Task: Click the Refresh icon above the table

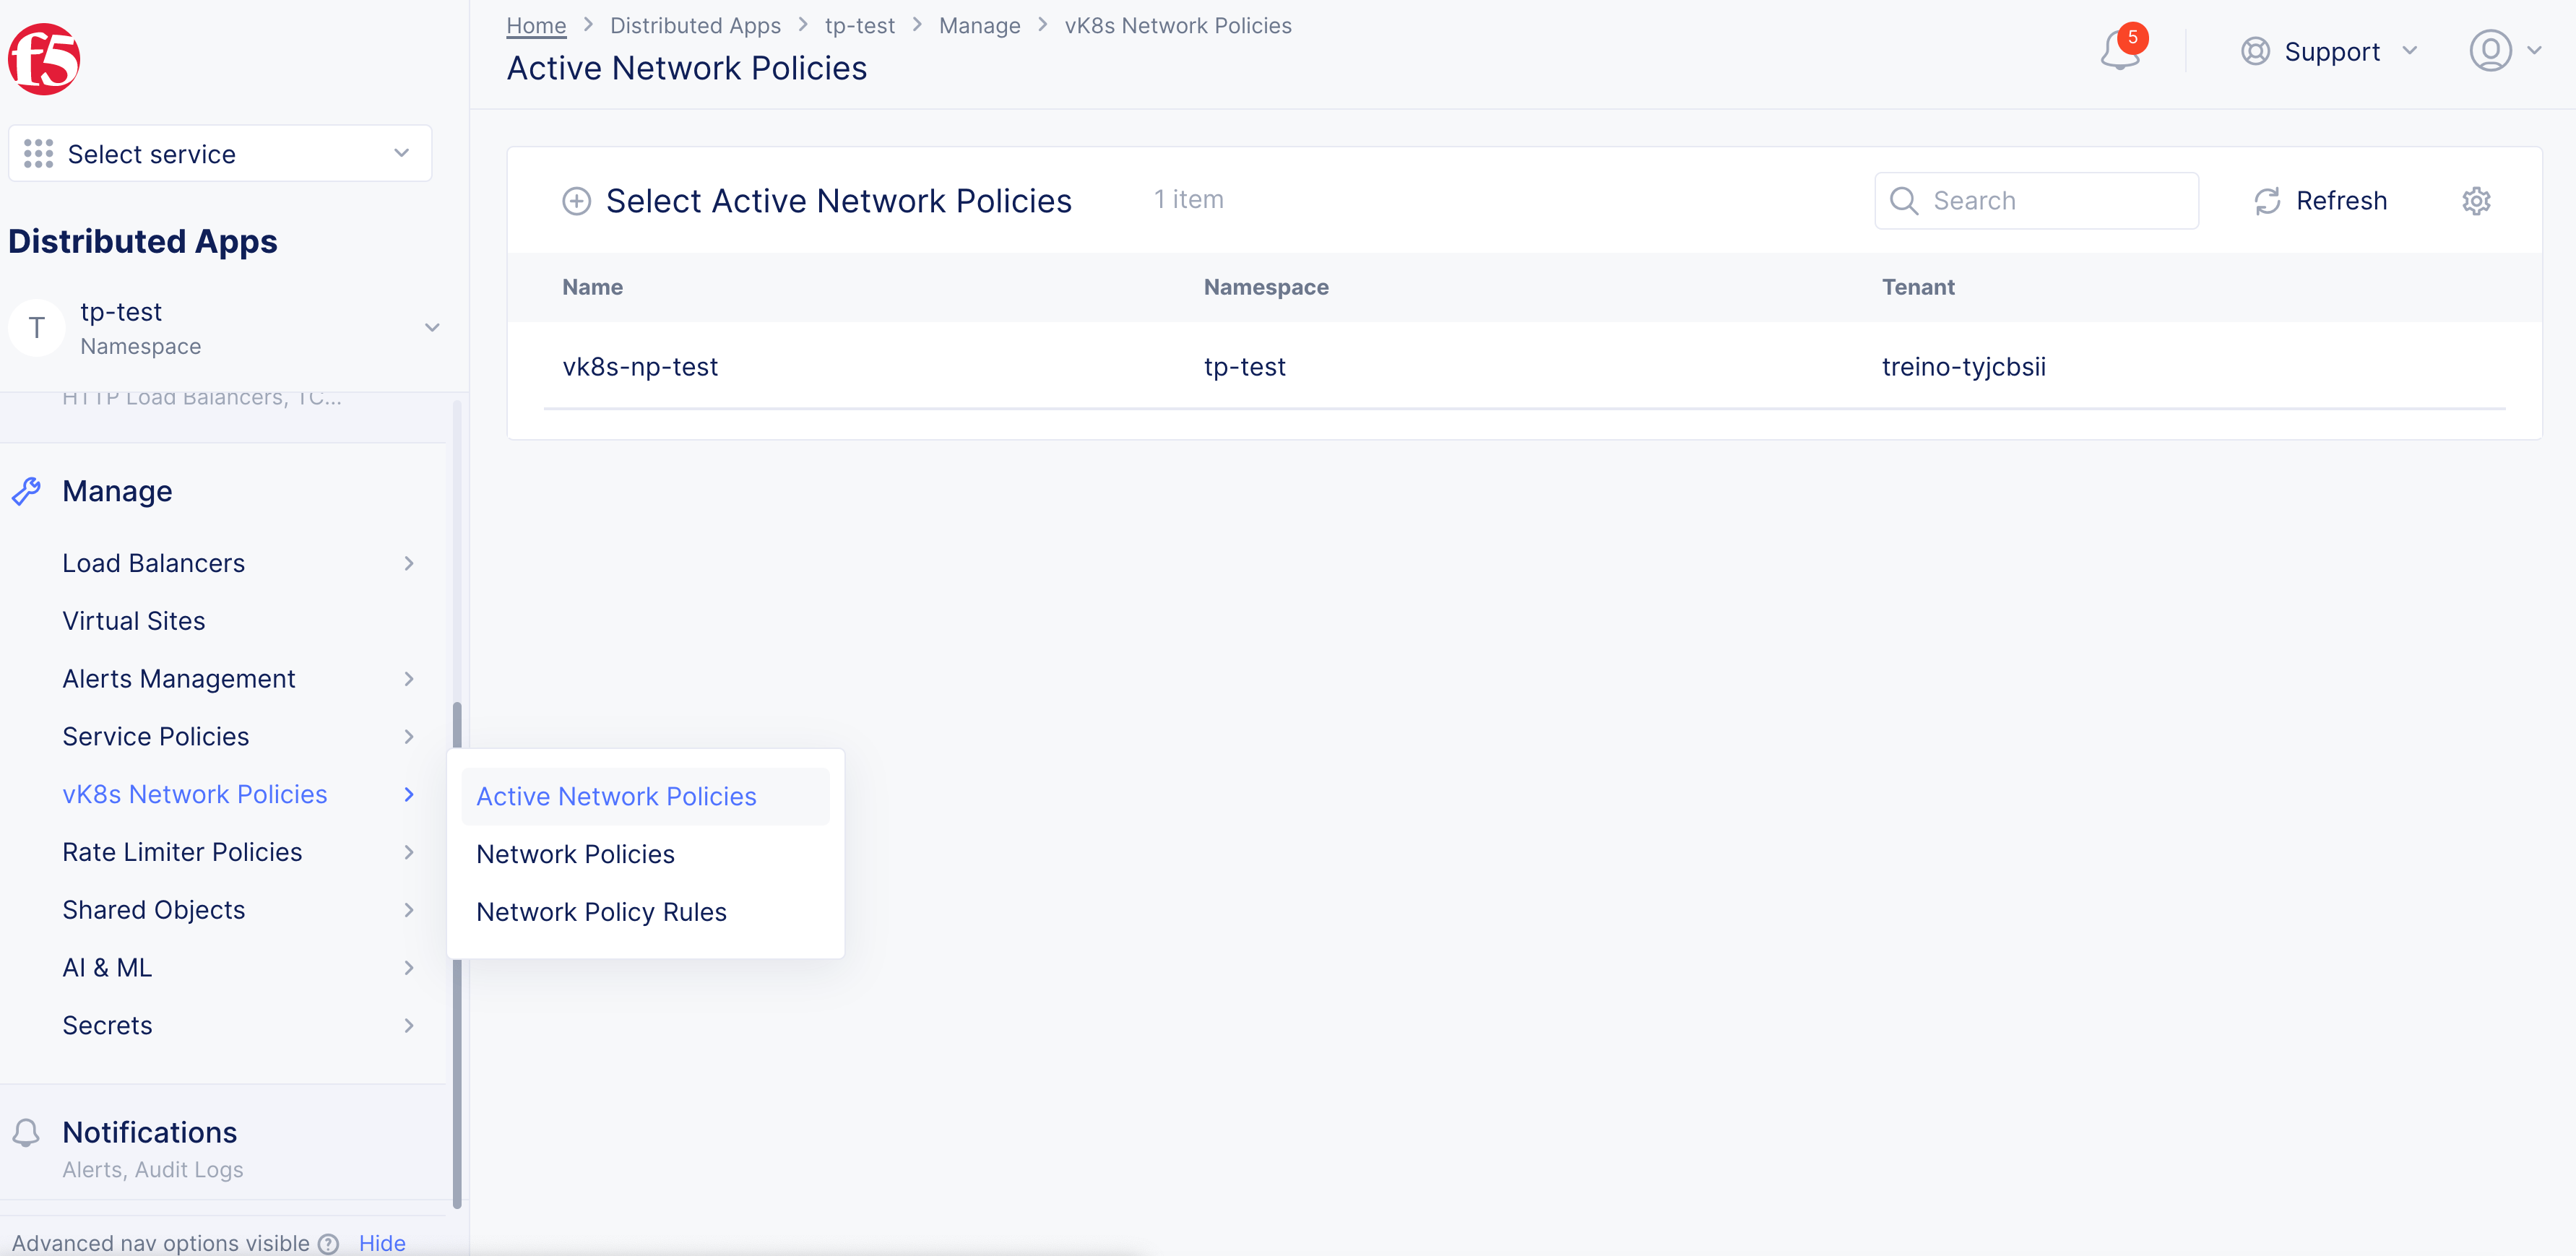Action: [x=2268, y=200]
